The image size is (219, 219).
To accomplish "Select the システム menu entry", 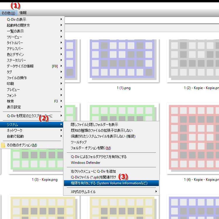I will point(32,125).
